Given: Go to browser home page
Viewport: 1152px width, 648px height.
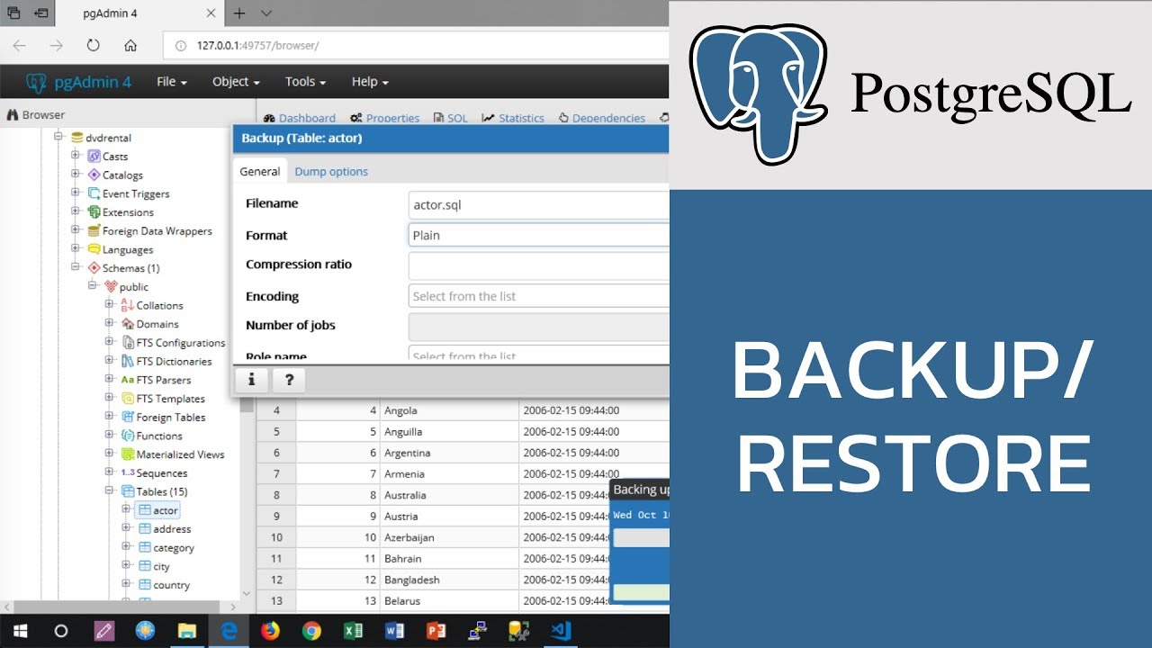Looking at the screenshot, I should pos(130,45).
